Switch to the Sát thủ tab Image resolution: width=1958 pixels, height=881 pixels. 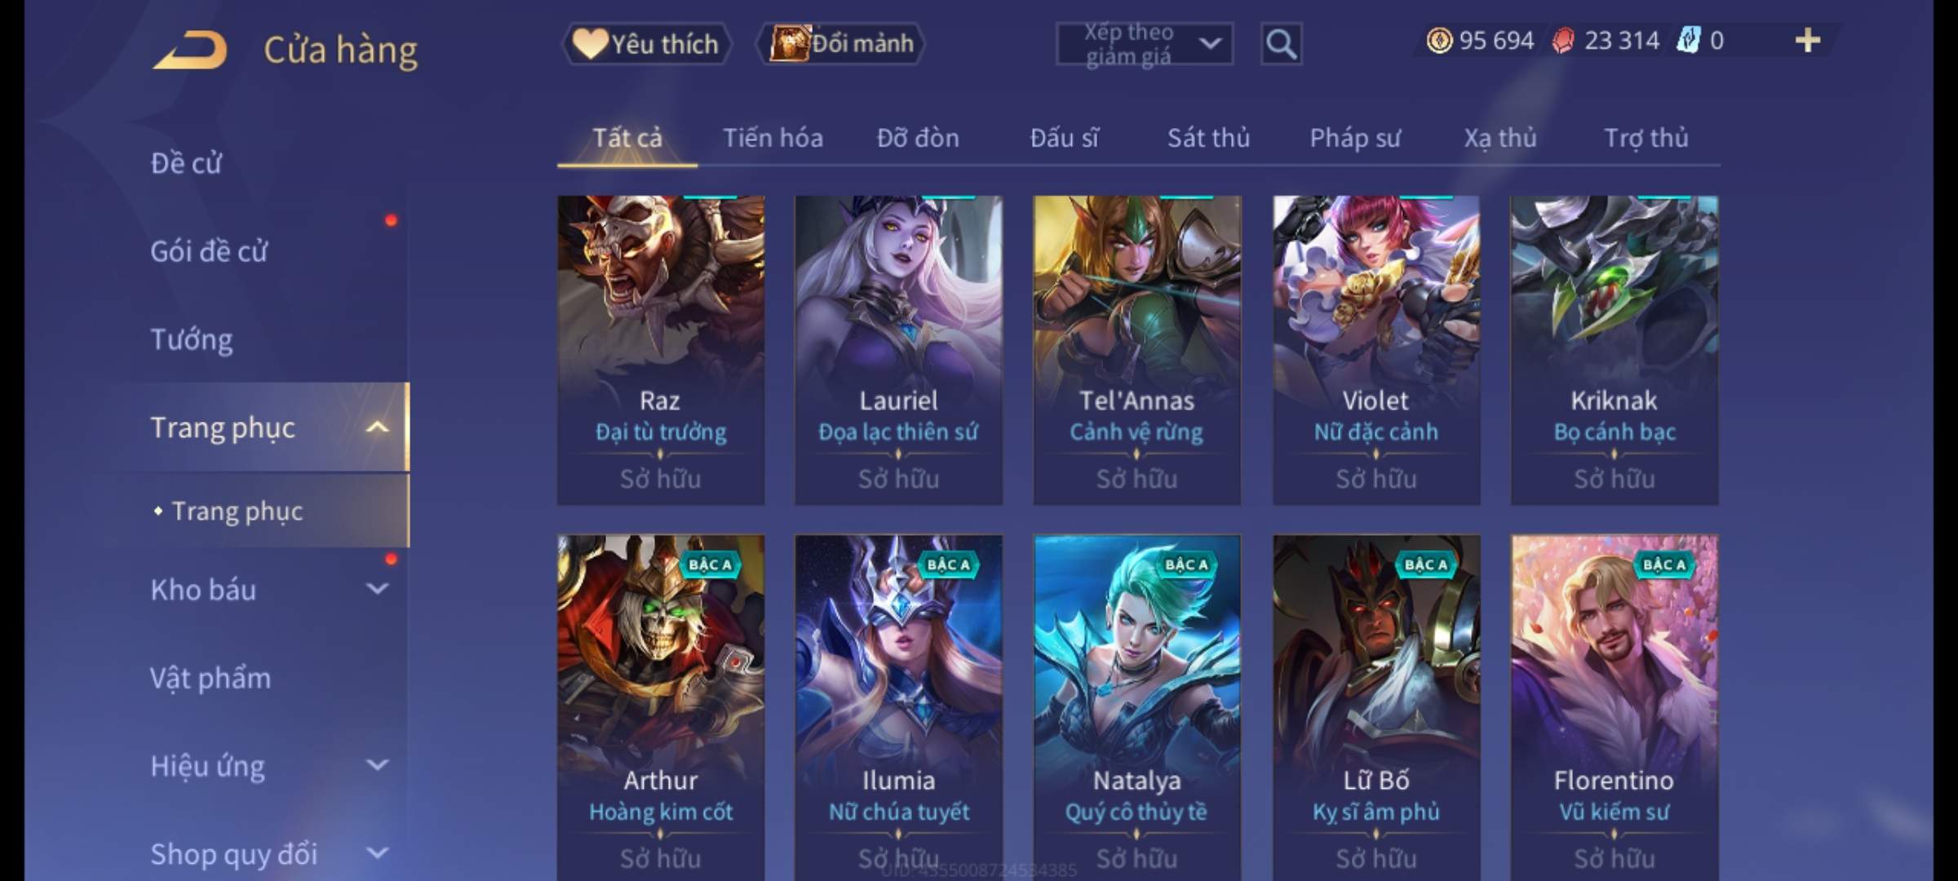click(x=1208, y=138)
